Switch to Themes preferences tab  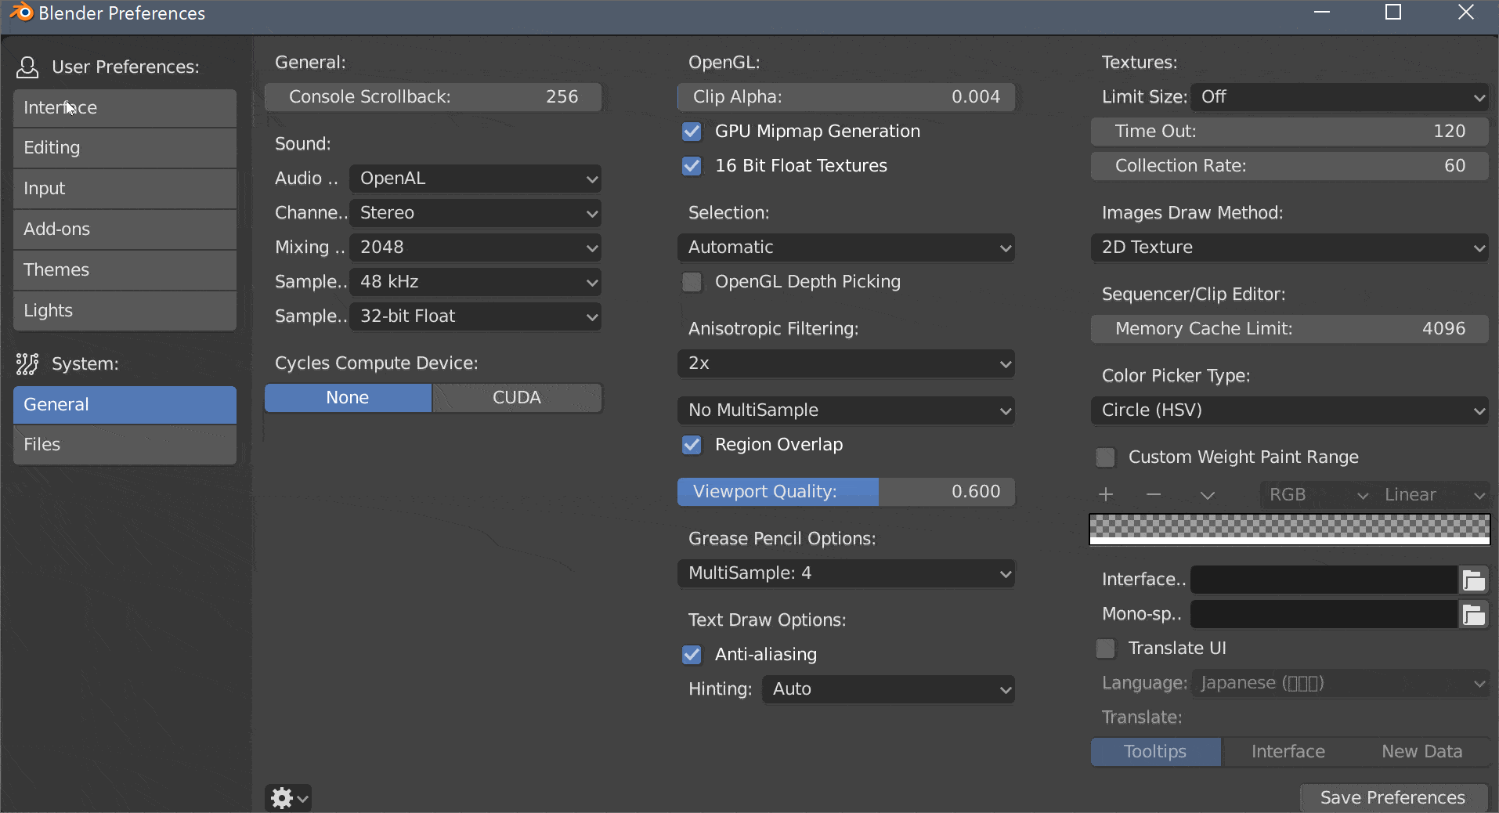click(x=125, y=270)
